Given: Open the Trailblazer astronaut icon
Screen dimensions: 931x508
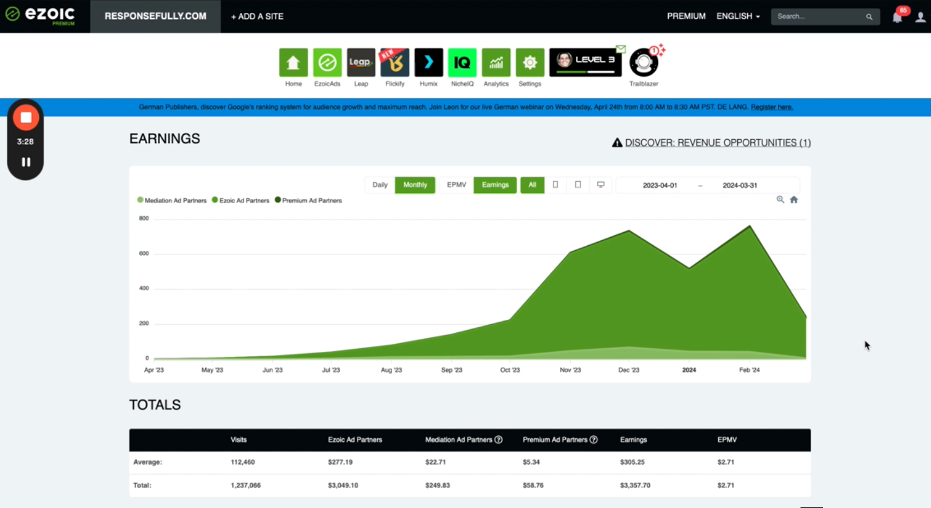Looking at the screenshot, I should point(644,63).
